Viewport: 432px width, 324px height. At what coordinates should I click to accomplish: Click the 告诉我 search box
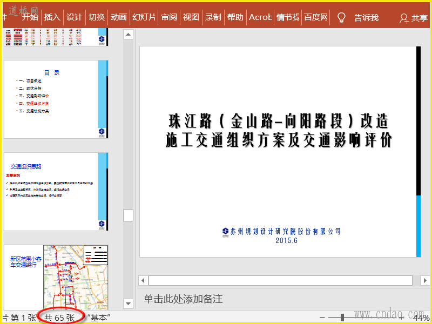tap(366, 18)
